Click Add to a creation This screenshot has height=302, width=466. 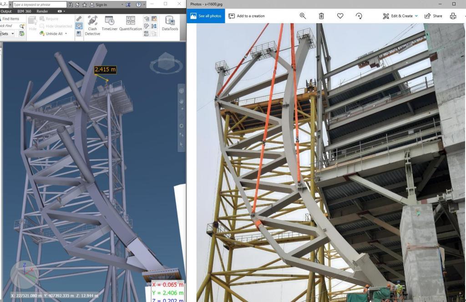point(246,16)
